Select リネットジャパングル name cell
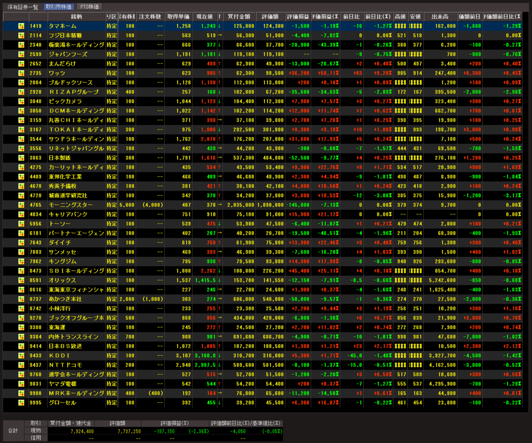532x443 pixels. (76, 149)
